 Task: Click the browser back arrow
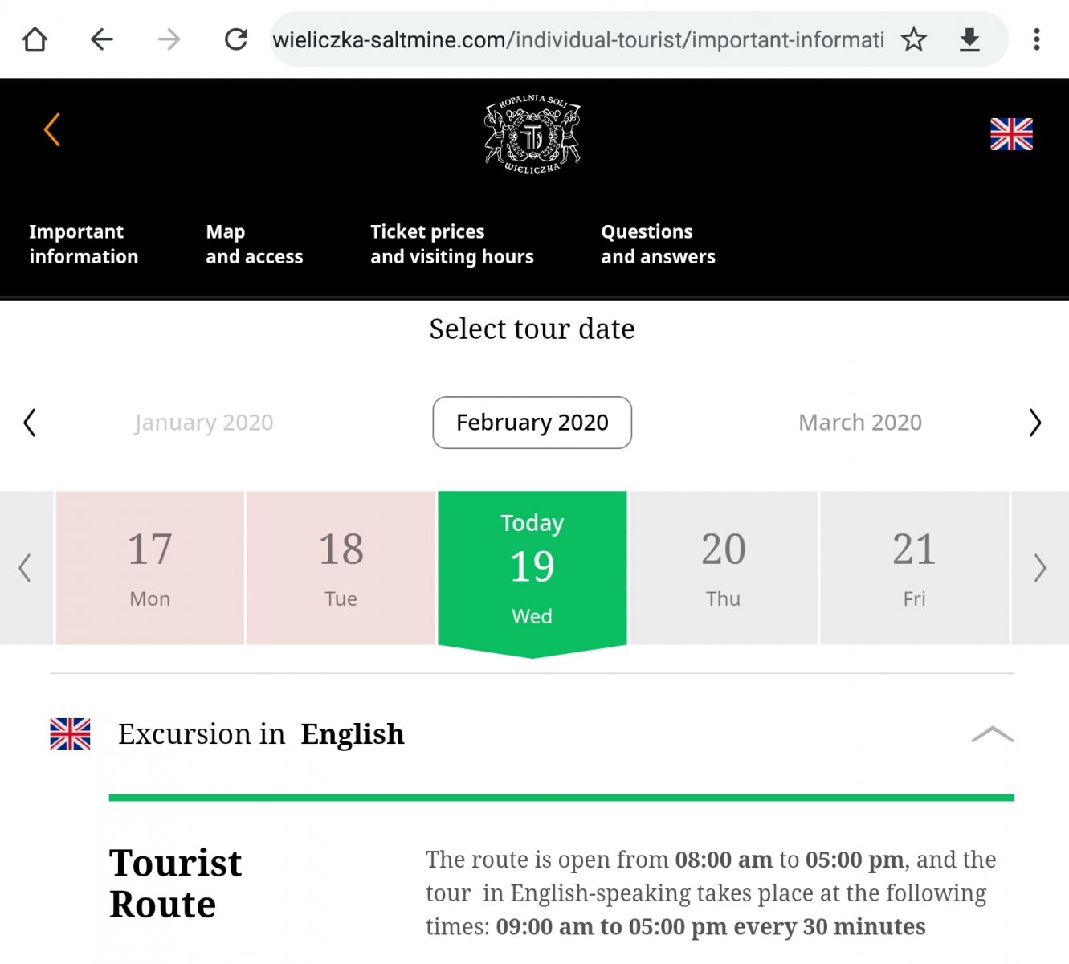[102, 39]
